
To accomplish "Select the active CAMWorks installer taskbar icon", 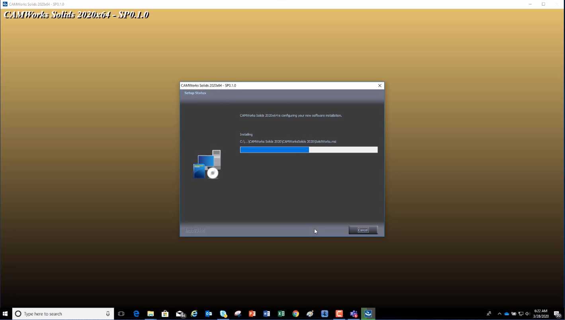I will click(368, 314).
